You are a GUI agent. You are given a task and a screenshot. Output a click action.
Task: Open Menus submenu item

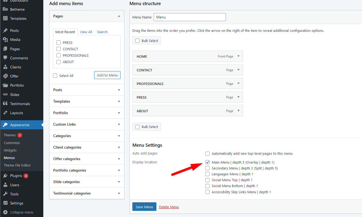pos(9,158)
